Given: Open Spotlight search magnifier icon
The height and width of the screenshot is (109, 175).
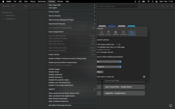Looking at the screenshot, I should tap(152, 1).
